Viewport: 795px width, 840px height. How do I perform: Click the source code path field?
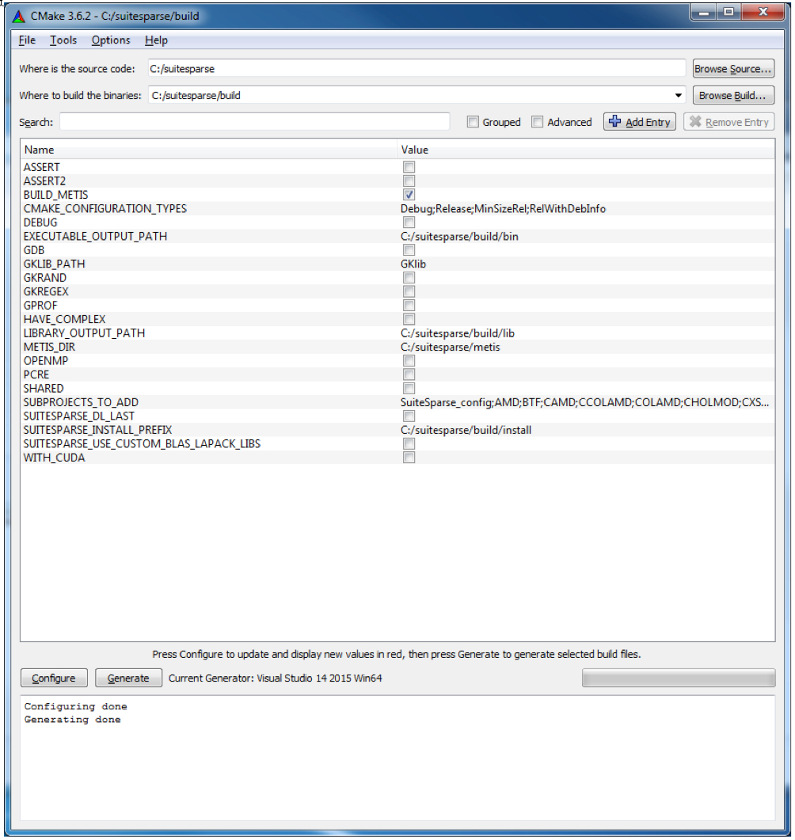click(418, 69)
